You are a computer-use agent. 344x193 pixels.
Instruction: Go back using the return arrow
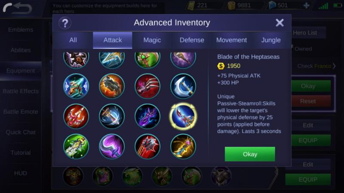pyautogui.click(x=17, y=8)
